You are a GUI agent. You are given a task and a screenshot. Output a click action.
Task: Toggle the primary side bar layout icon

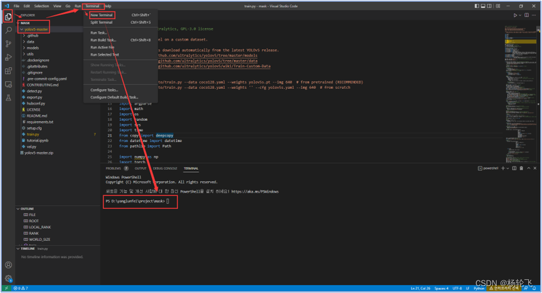477,6
